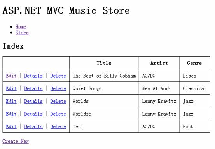215x149 pixels.
Task: Delete the test album row
Action: coord(58,126)
